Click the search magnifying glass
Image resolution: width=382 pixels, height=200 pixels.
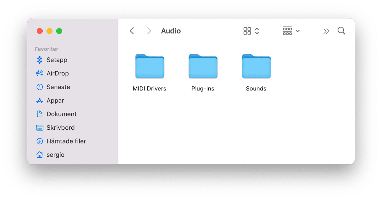[x=341, y=31]
